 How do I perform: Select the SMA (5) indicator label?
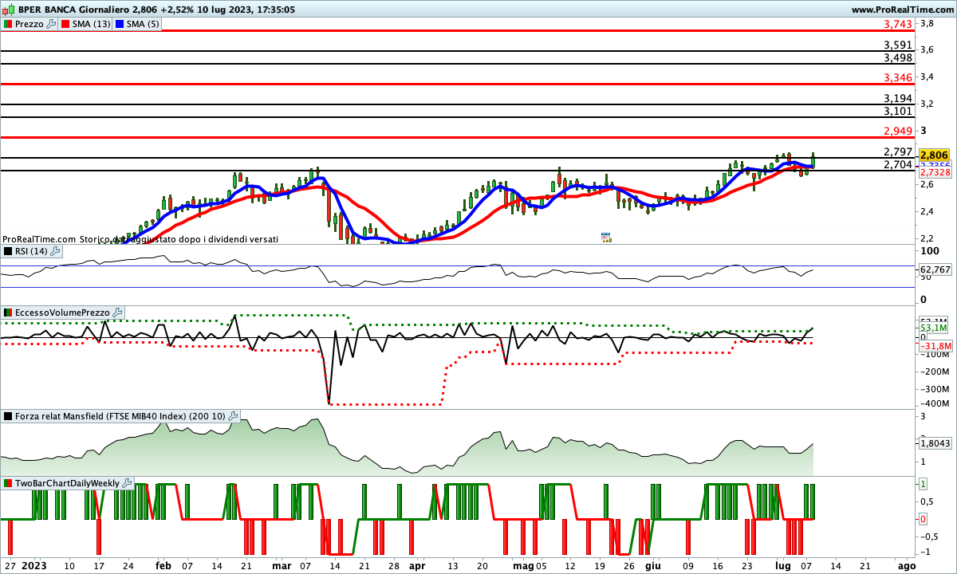144,24
